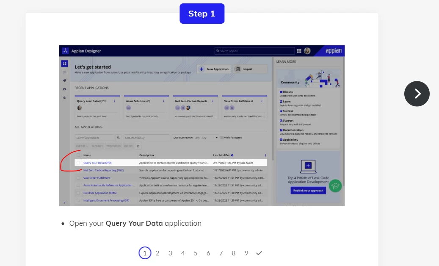This screenshot has width=439, height=266.
Task: Click the sort arrow in Last Modified column
Action: [265, 155]
